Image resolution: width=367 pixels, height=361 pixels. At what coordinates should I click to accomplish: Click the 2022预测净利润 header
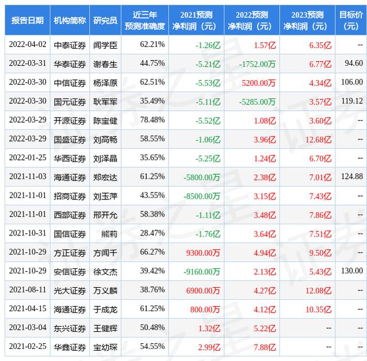point(252,21)
